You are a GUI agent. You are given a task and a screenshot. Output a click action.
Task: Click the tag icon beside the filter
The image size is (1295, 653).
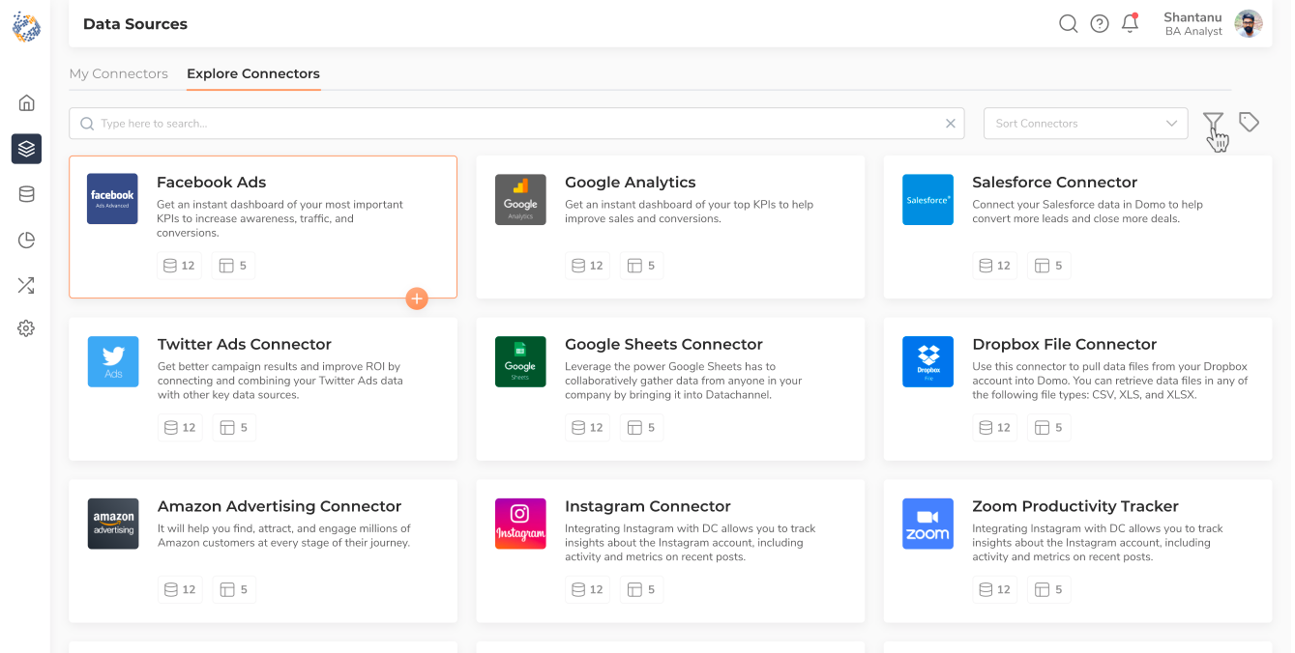coord(1249,122)
